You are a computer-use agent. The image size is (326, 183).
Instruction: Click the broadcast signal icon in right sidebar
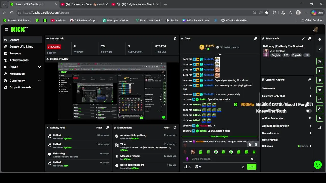320,99
